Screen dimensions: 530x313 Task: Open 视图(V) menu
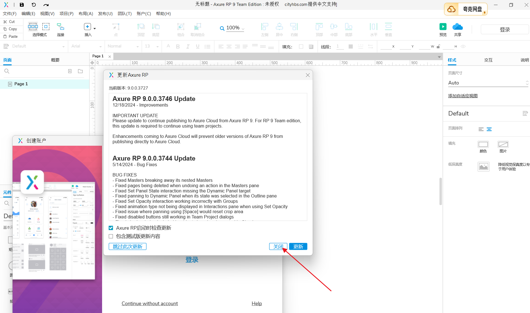47,14
